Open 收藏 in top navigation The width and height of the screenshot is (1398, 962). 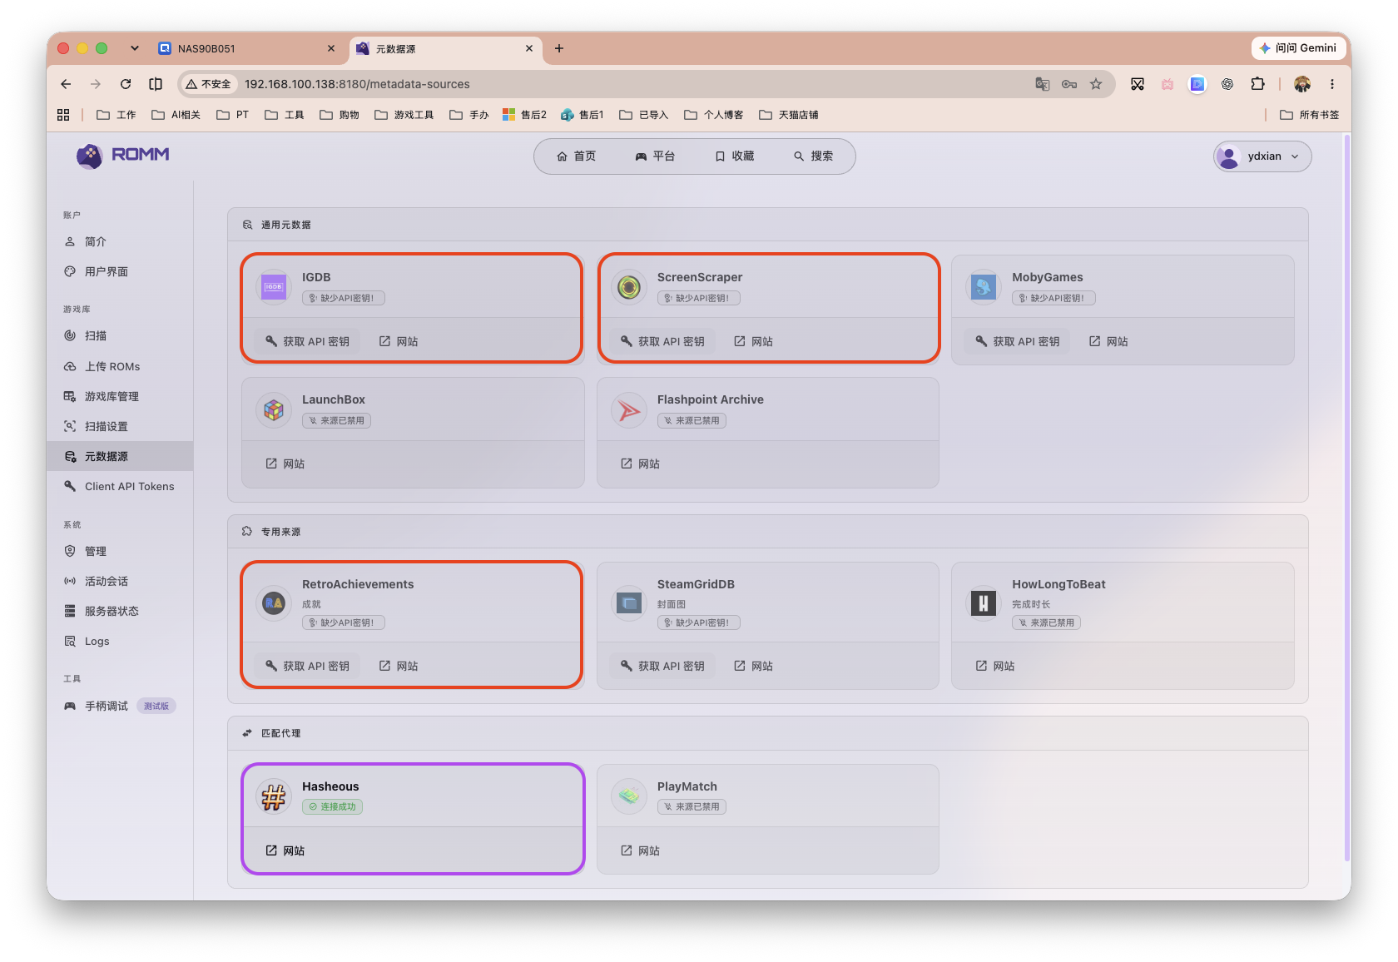(735, 156)
